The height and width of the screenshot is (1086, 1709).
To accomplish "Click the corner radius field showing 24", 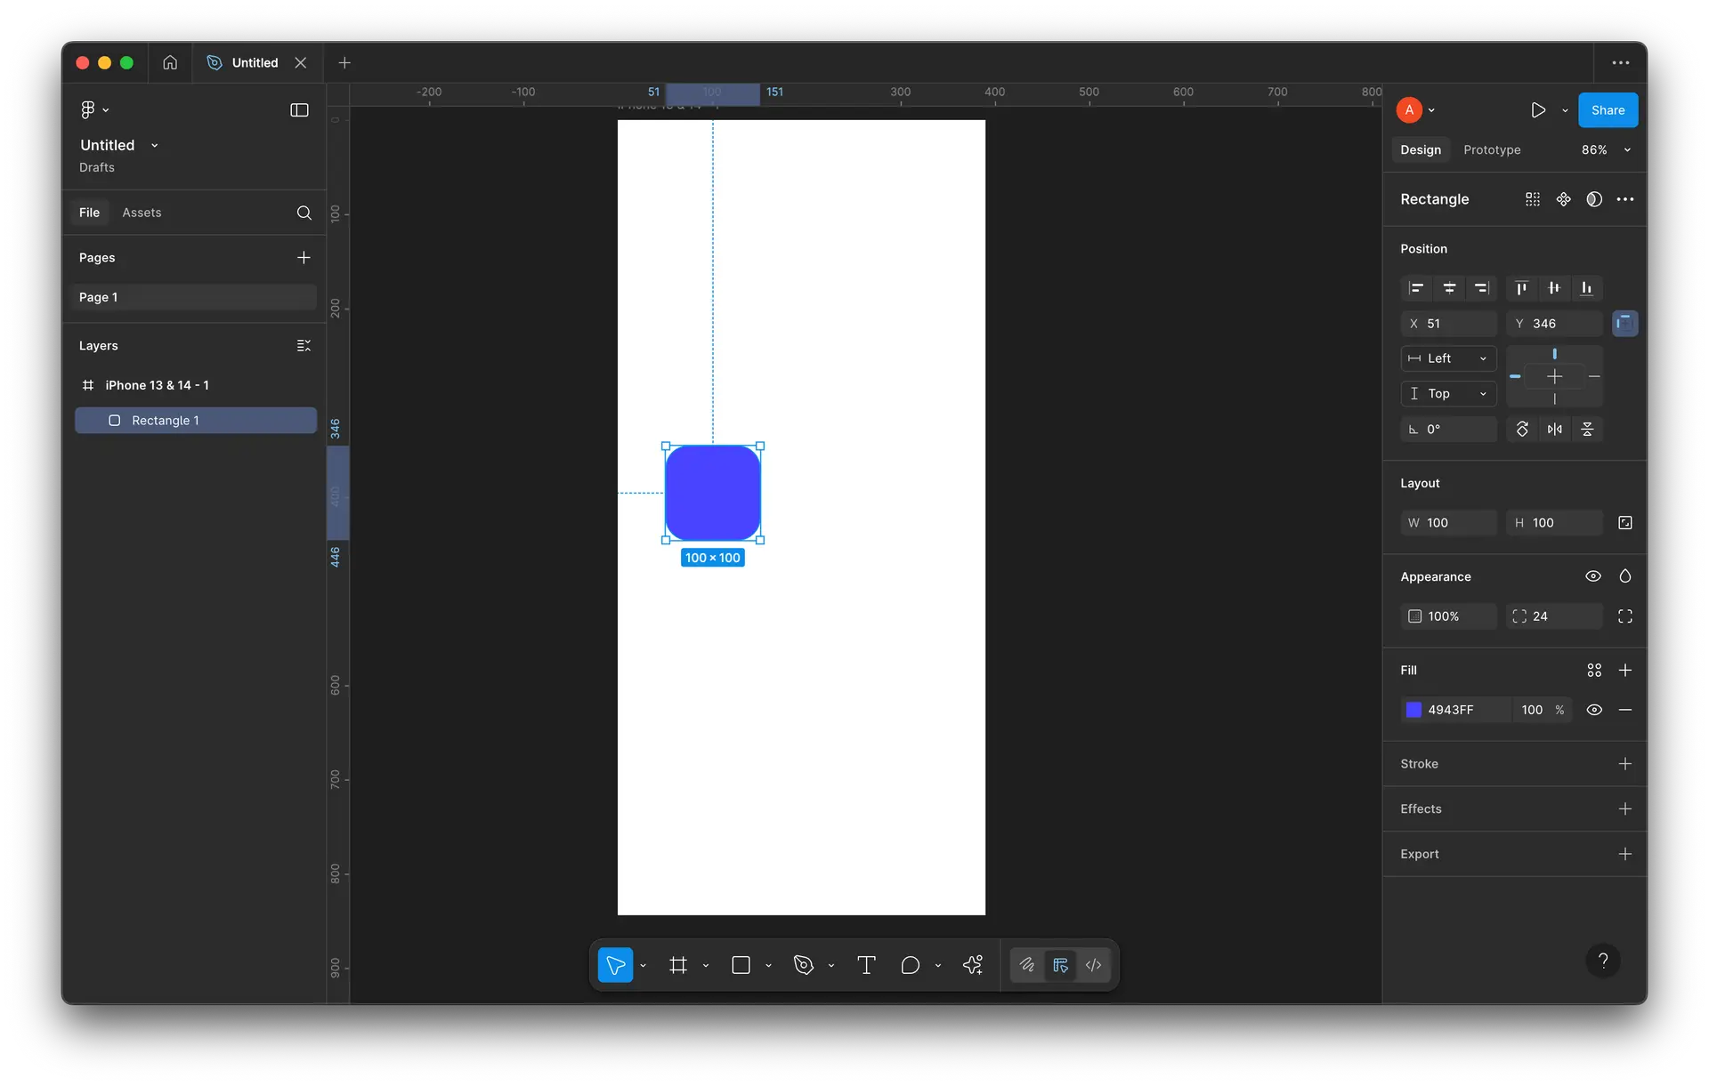I will pos(1553,616).
